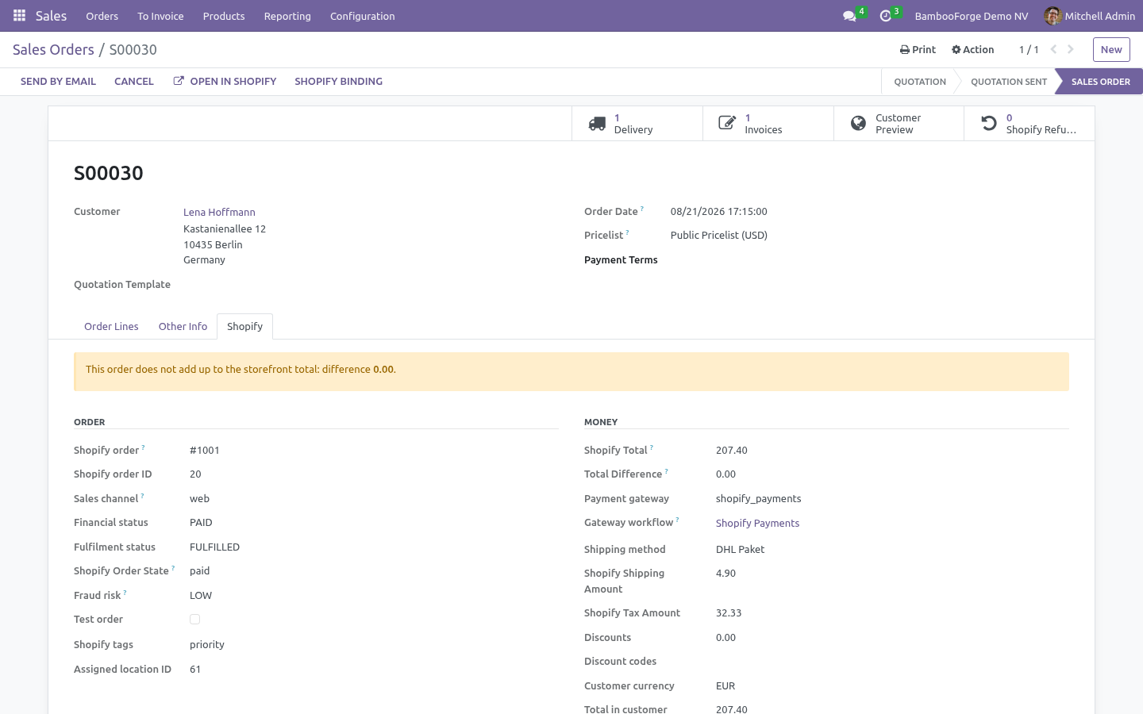Click the Quotation Sent status stage
The height and width of the screenshot is (714, 1143).
click(1008, 82)
